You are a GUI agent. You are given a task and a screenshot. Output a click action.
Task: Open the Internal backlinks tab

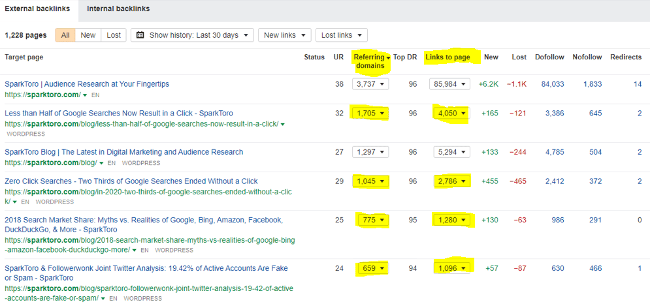point(118,8)
